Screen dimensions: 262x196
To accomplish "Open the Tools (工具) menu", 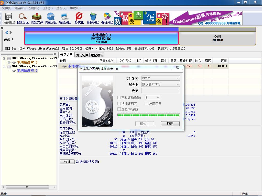I will click(48, 8).
